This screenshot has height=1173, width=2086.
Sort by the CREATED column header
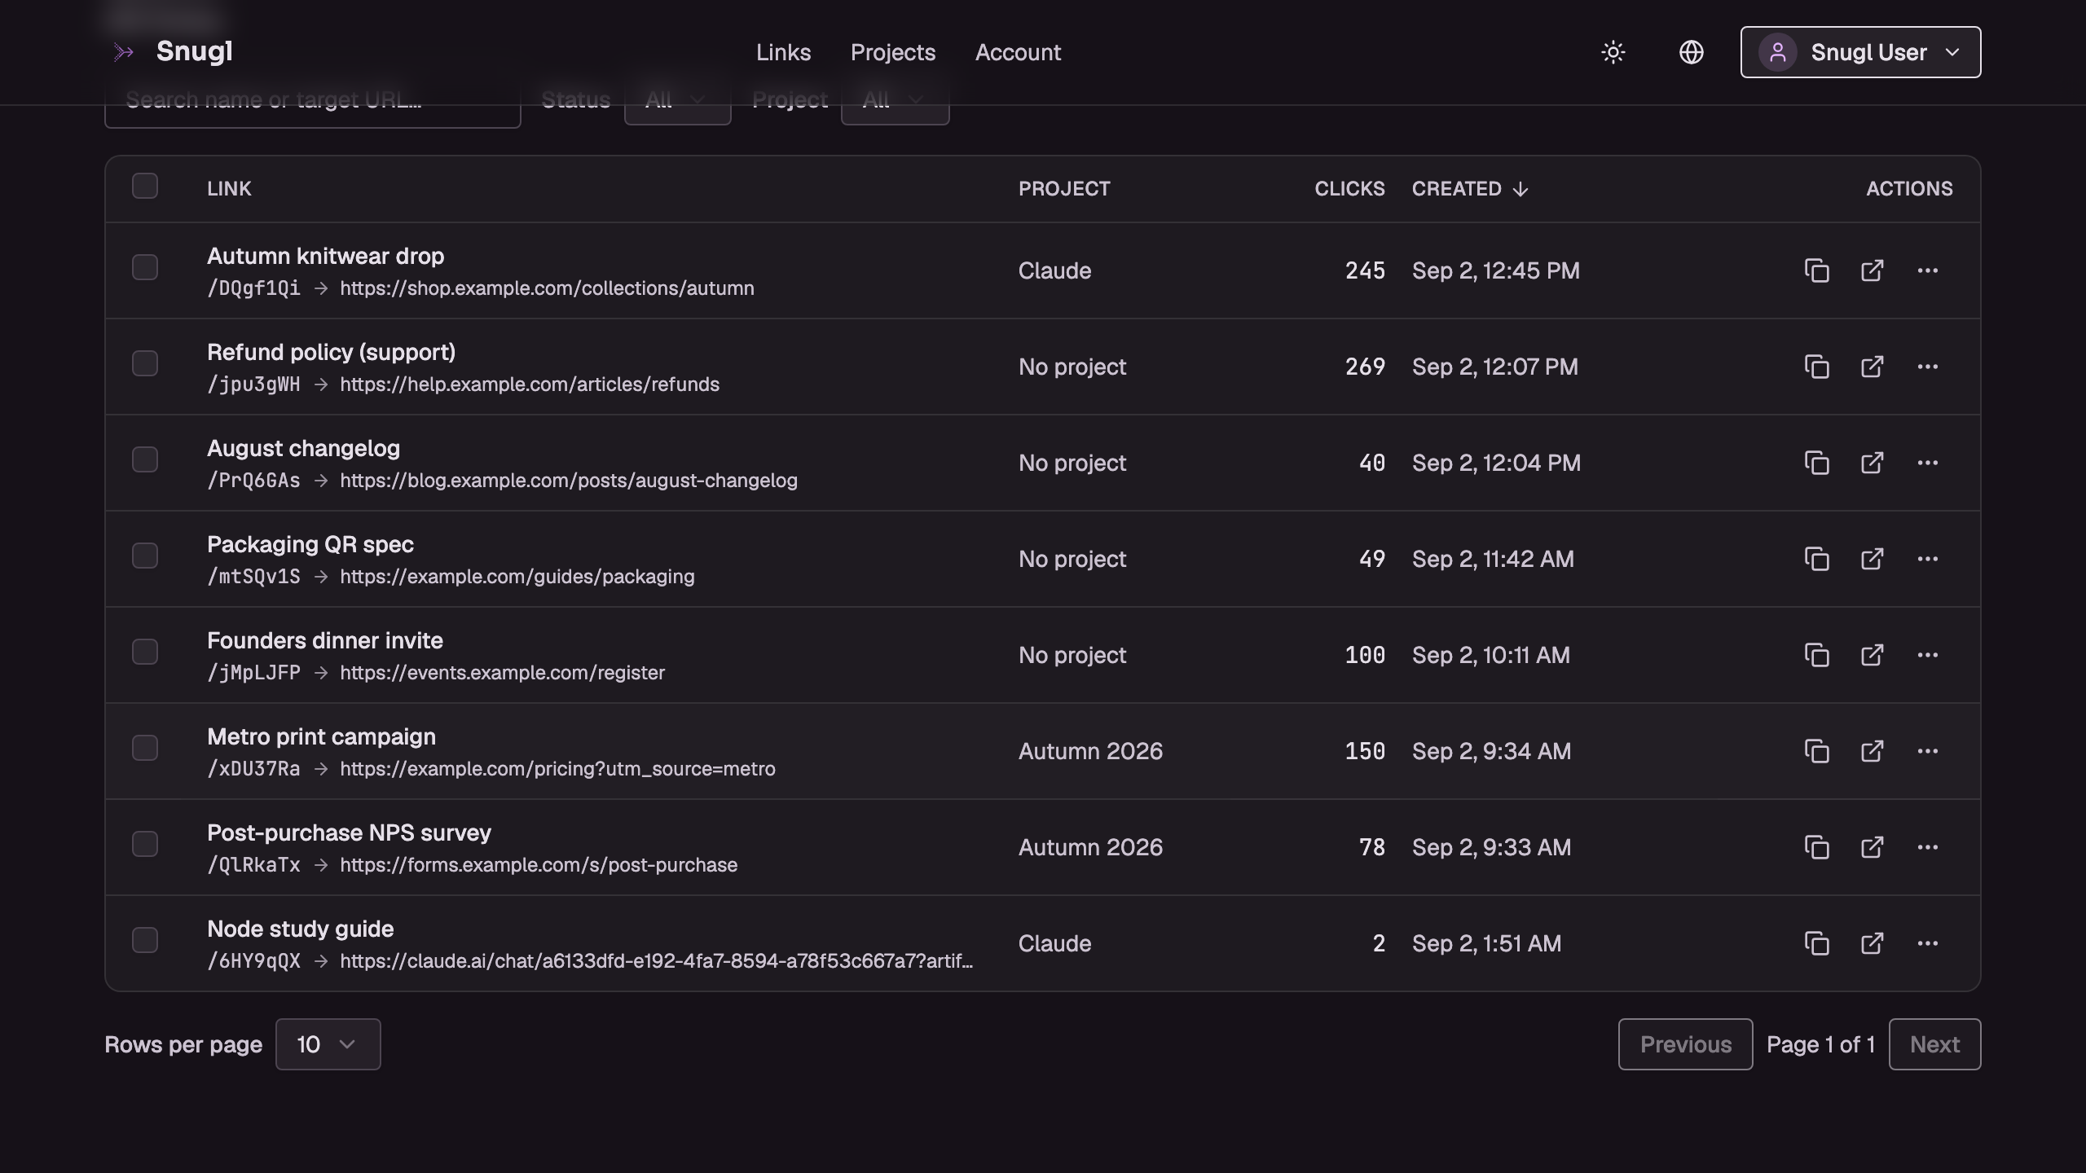(1470, 189)
